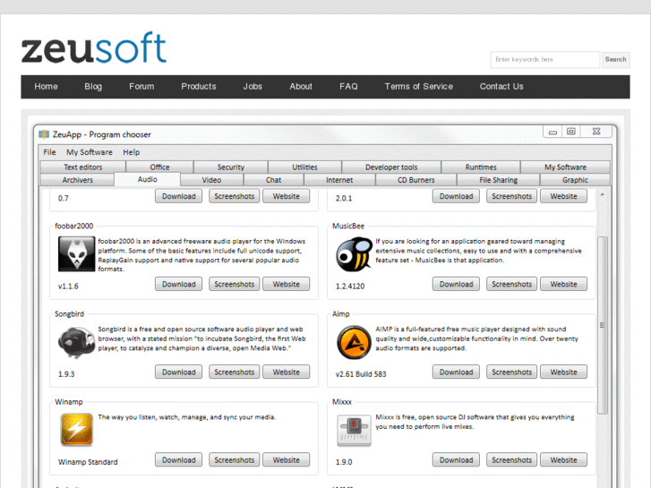
Task: Open Terms of Service page
Action: [418, 86]
